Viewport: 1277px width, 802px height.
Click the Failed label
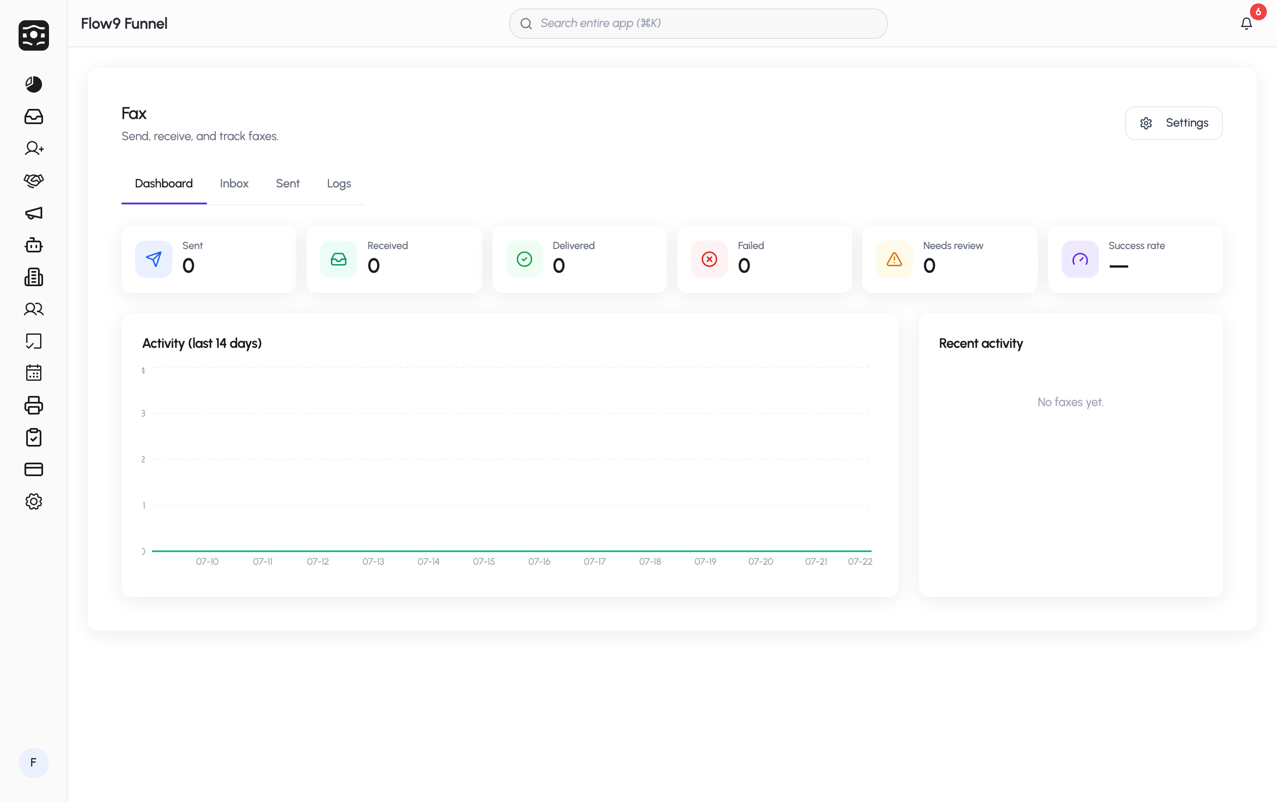(x=750, y=245)
